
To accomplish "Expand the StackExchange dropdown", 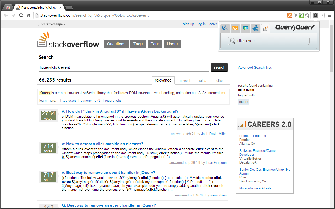I will point(51,24).
